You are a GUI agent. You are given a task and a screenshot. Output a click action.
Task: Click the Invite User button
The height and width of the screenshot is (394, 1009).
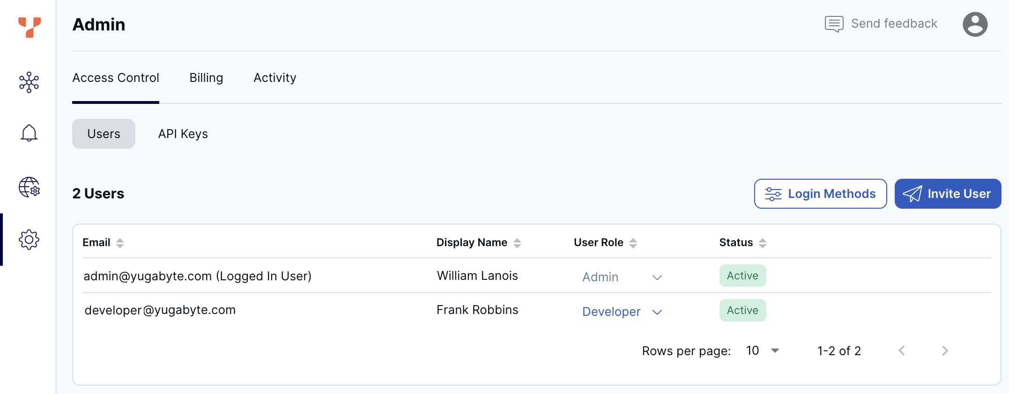tap(948, 194)
